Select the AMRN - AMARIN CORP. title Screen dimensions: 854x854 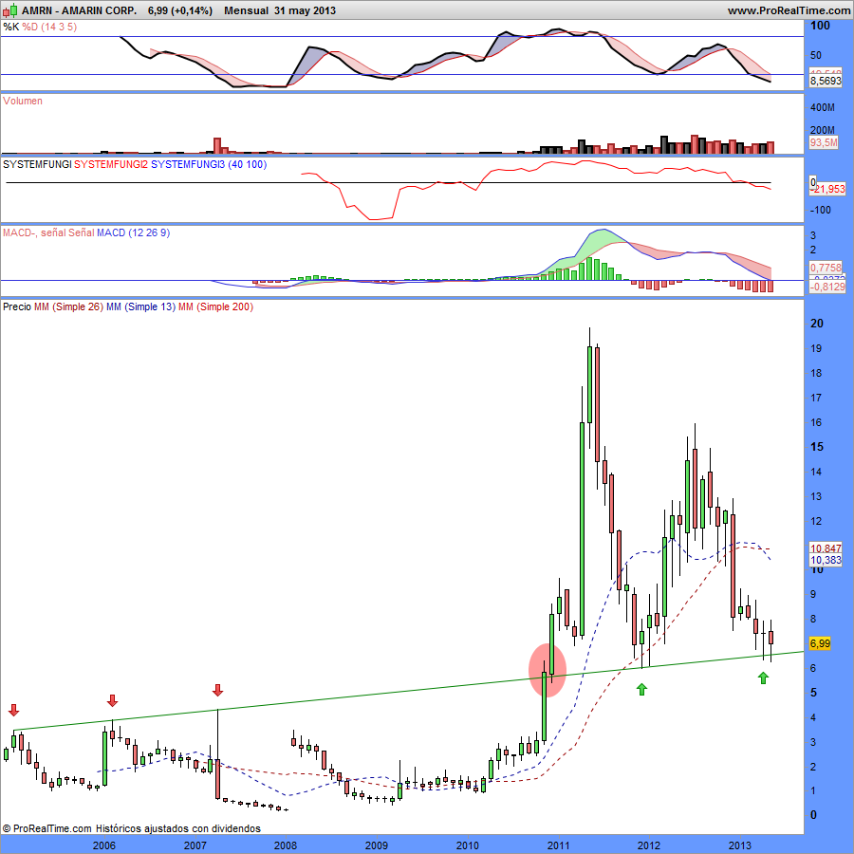(x=80, y=10)
